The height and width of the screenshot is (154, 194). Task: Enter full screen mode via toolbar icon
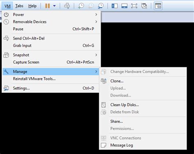pyautogui.click(x=134, y=6)
